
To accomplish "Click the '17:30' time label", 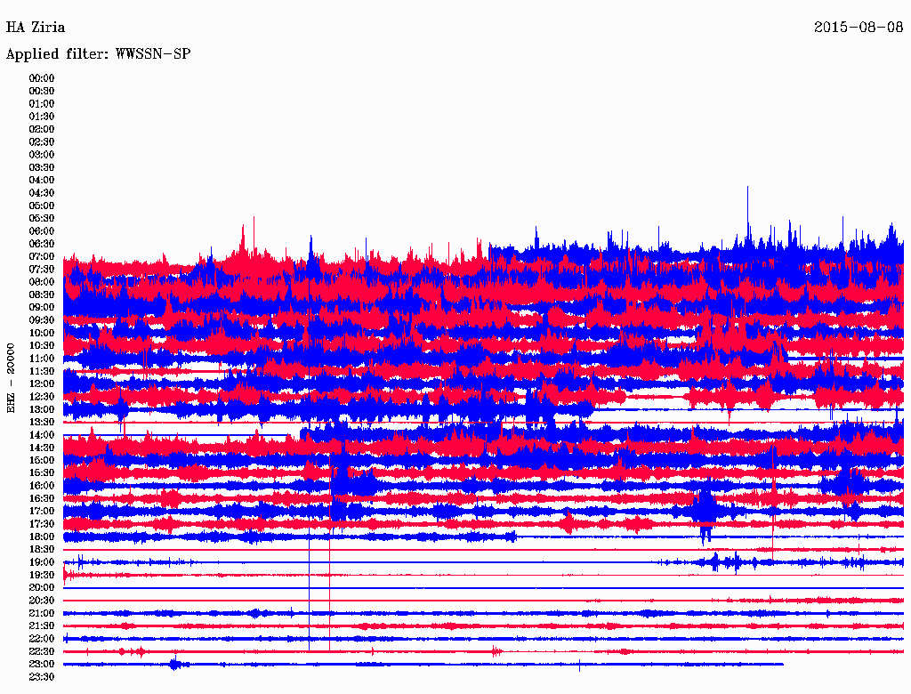I will coord(42,524).
